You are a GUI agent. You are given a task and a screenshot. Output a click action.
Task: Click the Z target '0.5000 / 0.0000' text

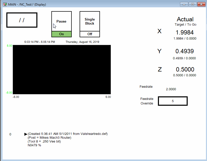click(x=185, y=75)
